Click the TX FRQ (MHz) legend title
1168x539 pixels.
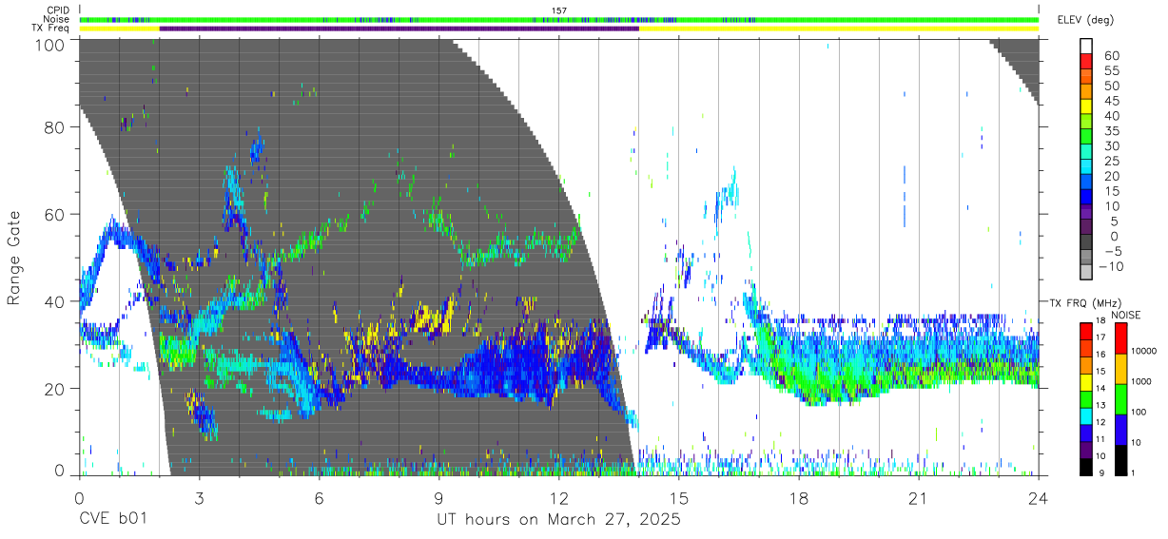pos(1085,302)
